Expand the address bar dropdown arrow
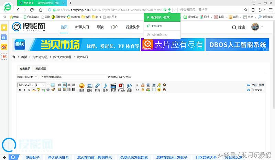 (175, 10)
